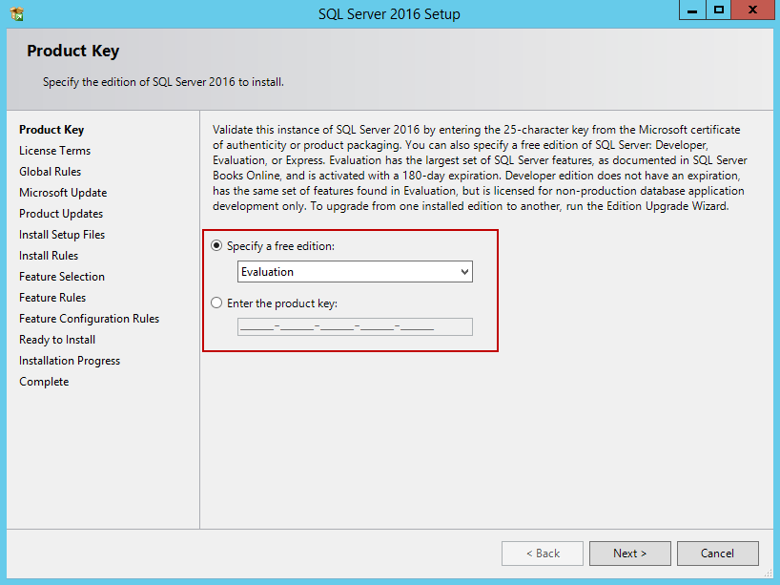Image resolution: width=780 pixels, height=585 pixels.
Task: Click the Feature Selection step text
Action: pos(62,277)
